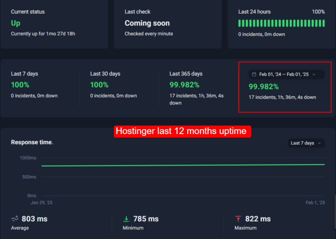Viewport: 336px width, 239px height.
Task: Click the calendar icon in the date range picker
Action: 254,74
